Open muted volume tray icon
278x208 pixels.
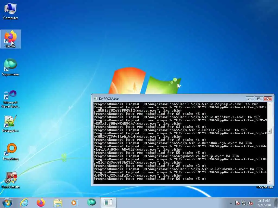[251, 203]
